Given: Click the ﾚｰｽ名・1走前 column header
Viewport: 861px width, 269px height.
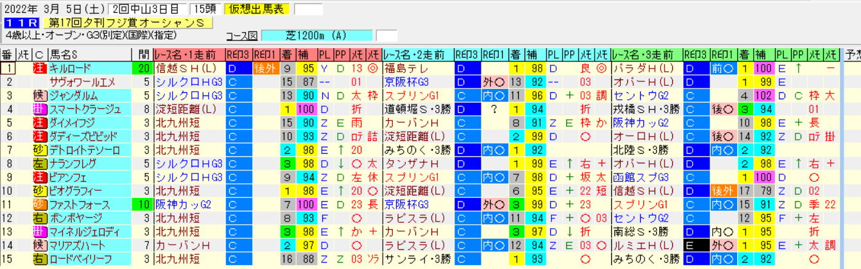Looking at the screenshot, I should coord(189,54).
